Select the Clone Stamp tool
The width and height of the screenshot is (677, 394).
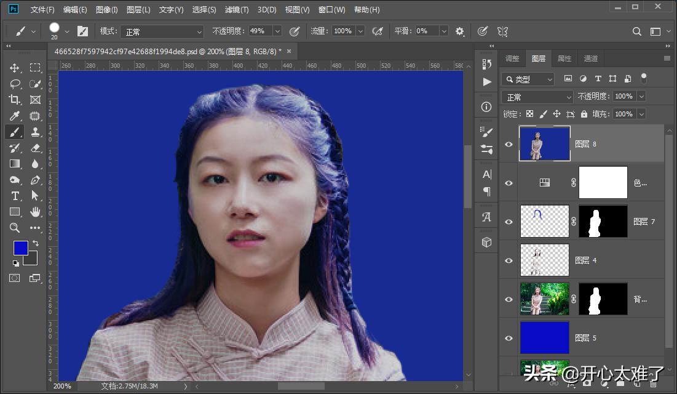(35, 132)
